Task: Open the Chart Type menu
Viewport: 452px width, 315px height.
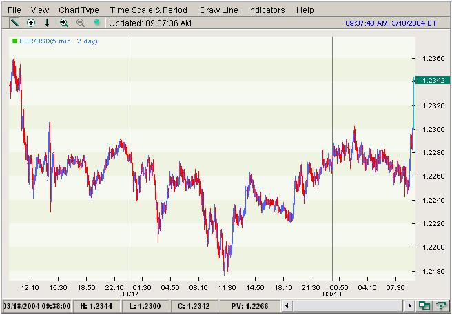Action: pos(79,10)
